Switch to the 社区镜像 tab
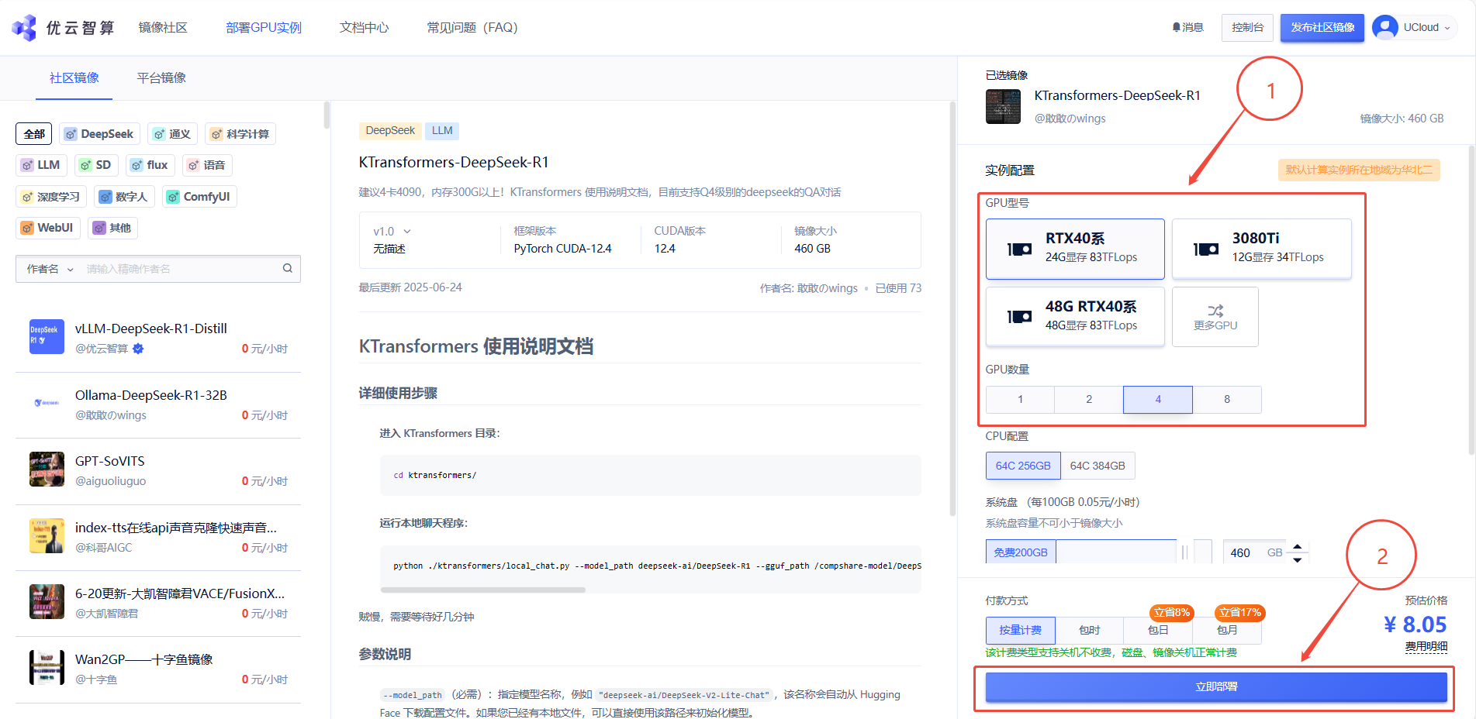Viewport: 1476px width, 719px height. tap(74, 77)
